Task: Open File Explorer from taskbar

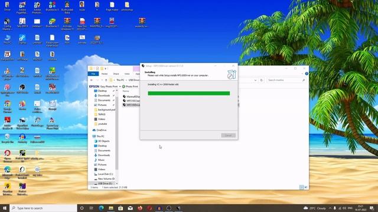Action: 111,208
